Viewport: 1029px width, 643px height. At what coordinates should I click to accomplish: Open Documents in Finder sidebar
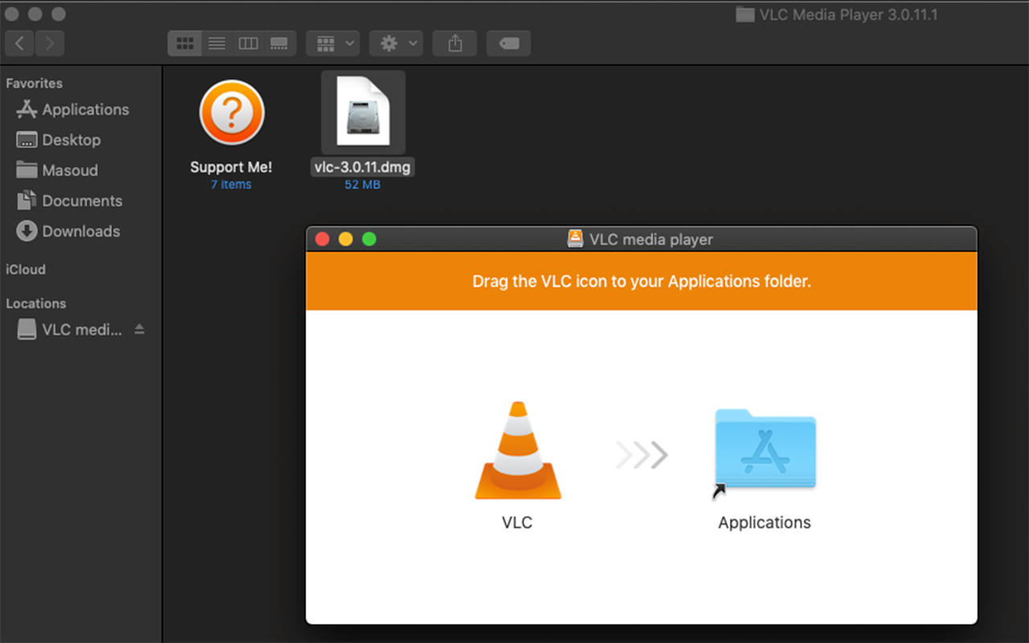(70, 201)
